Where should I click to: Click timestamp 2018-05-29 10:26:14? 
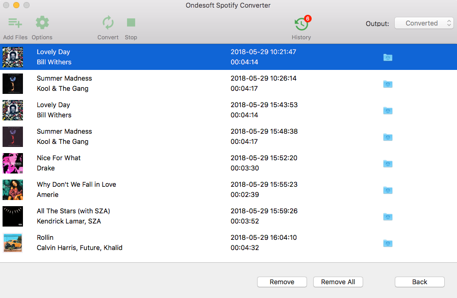pyautogui.click(x=264, y=79)
